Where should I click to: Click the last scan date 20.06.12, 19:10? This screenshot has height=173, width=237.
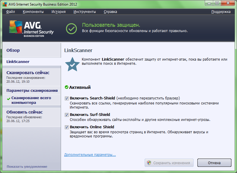pos(18,81)
